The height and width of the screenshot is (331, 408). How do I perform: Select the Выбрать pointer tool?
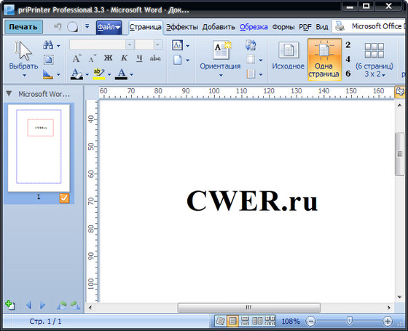(x=23, y=55)
